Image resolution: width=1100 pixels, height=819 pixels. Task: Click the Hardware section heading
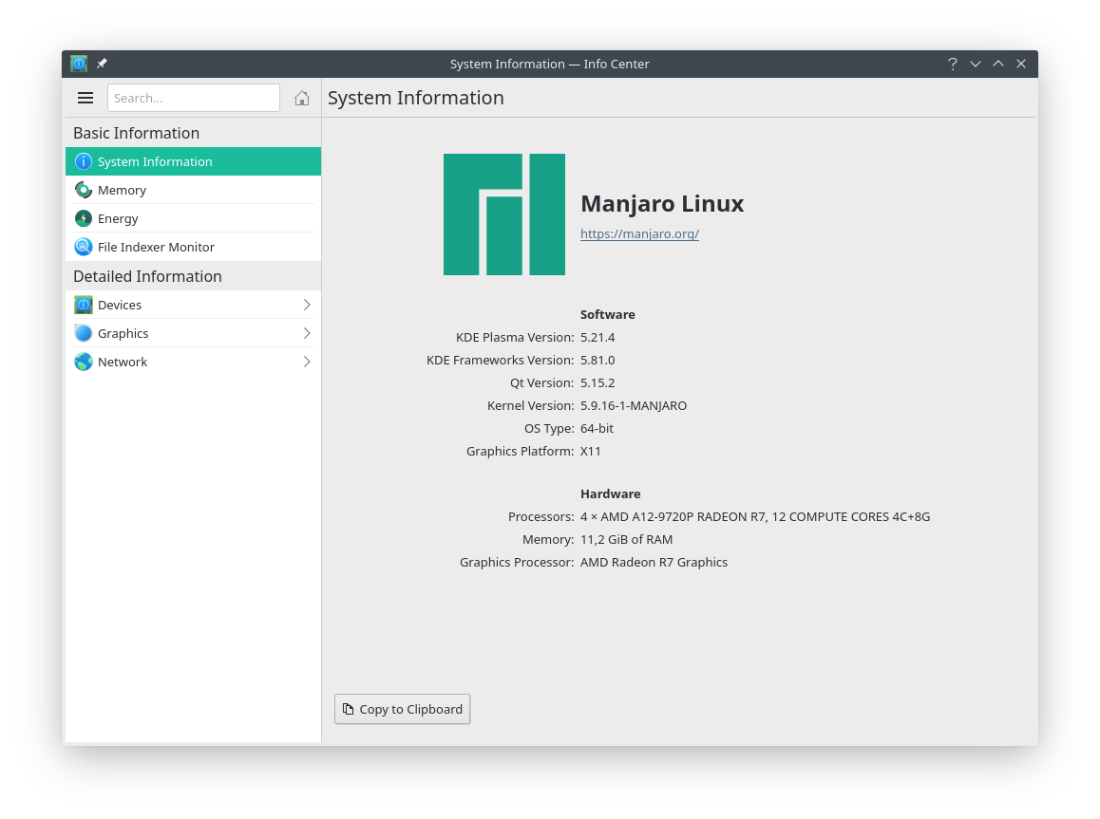pyautogui.click(x=611, y=493)
